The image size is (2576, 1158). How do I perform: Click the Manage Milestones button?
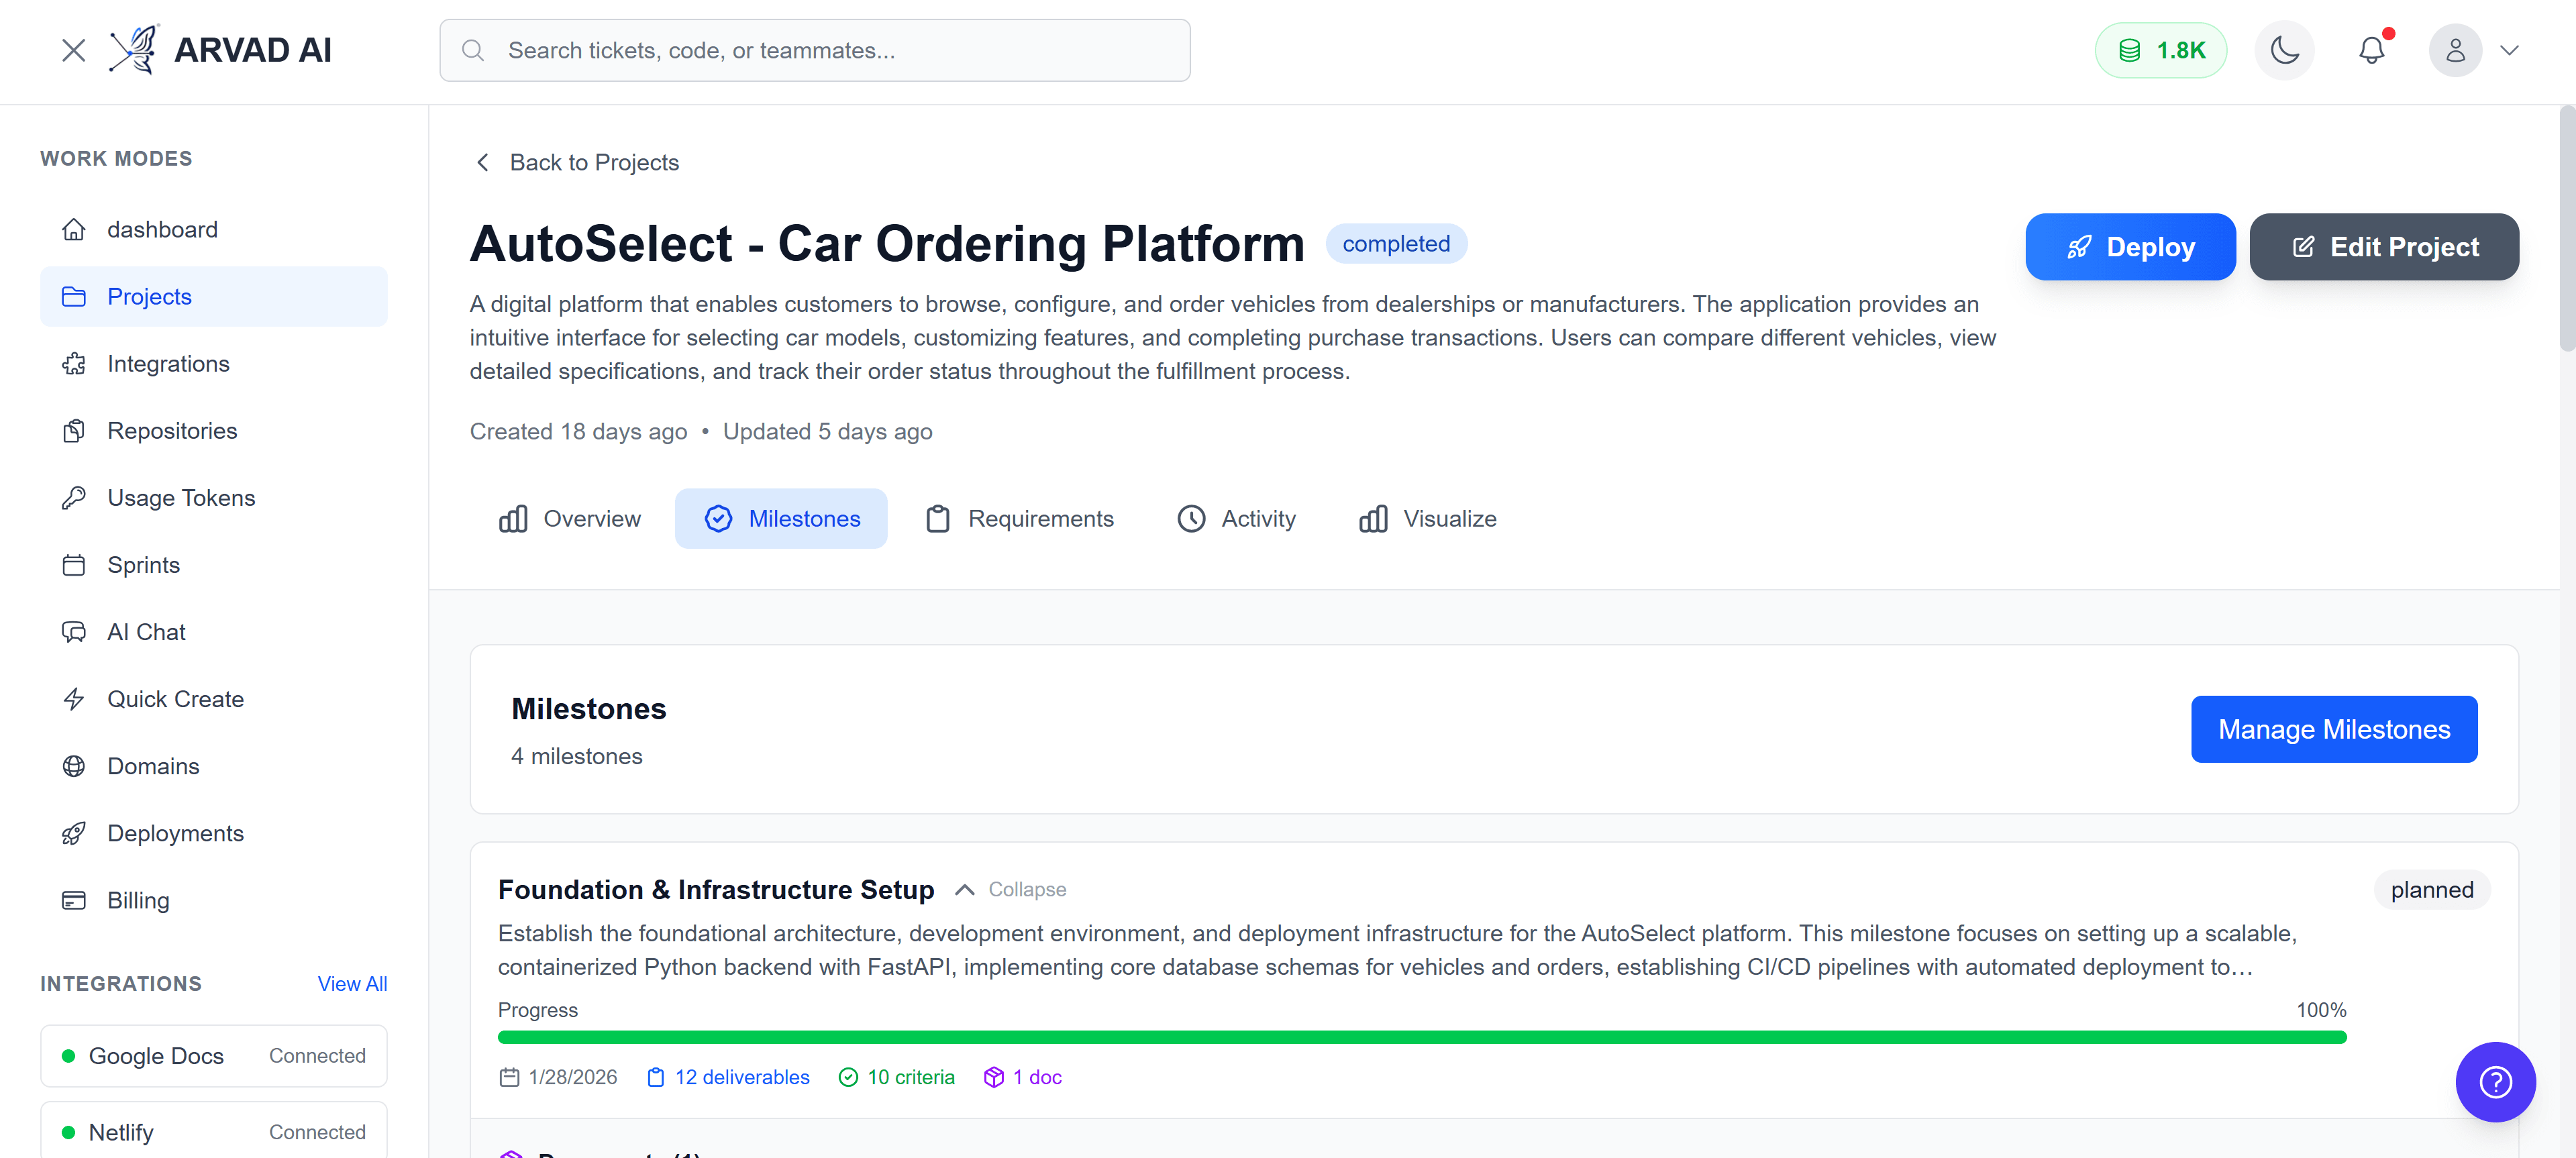[x=2334, y=729]
